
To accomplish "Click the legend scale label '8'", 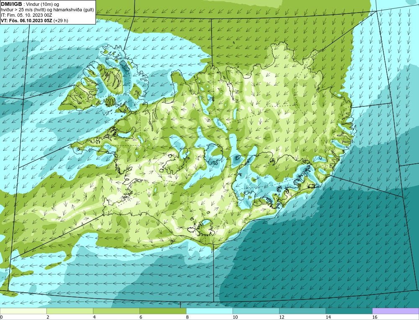I will click(187, 317).
